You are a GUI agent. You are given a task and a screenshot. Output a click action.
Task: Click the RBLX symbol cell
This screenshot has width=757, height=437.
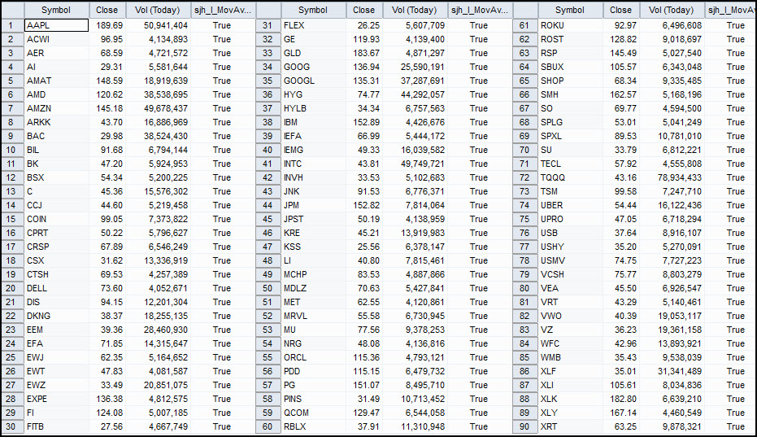313,427
